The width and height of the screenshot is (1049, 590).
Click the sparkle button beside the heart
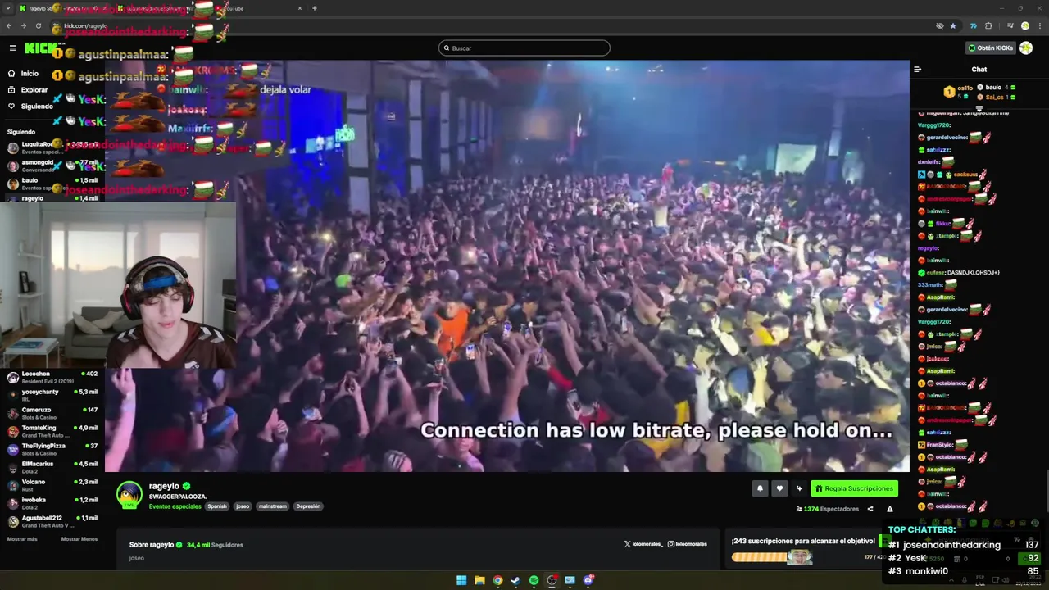pyautogui.click(x=799, y=488)
